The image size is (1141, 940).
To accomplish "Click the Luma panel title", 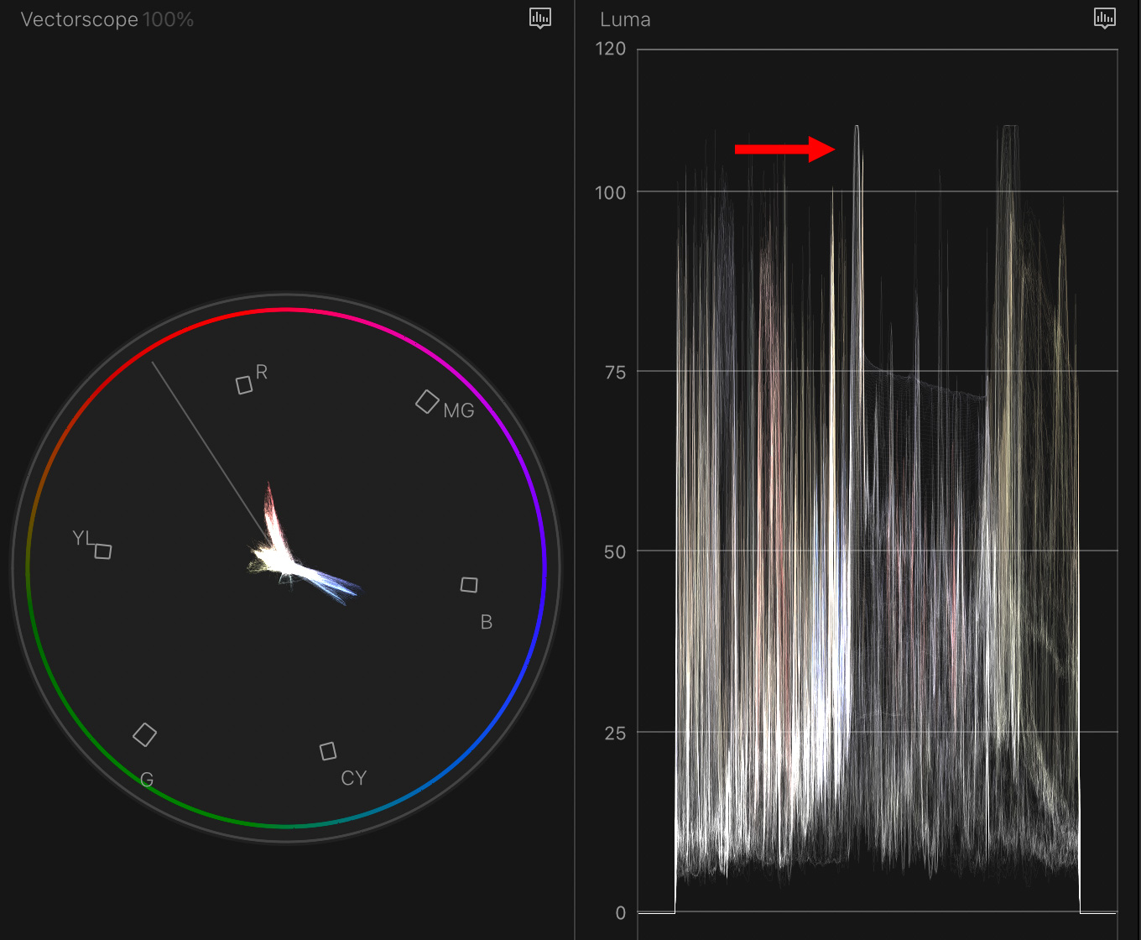I will (625, 20).
